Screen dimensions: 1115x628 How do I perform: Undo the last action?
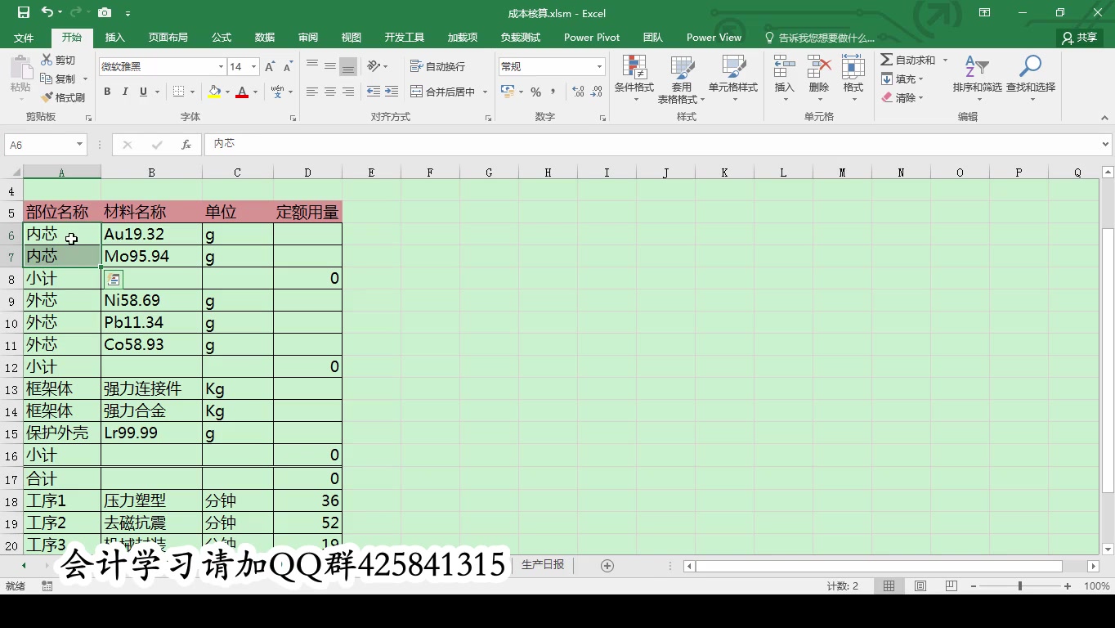click(x=47, y=12)
